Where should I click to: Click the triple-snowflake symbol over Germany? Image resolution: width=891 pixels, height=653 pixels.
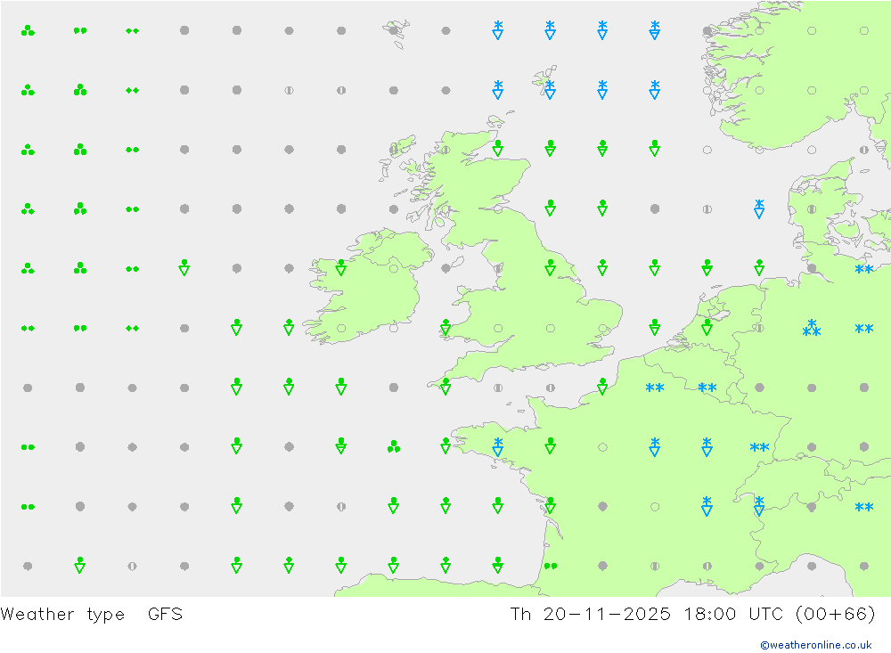pos(812,328)
